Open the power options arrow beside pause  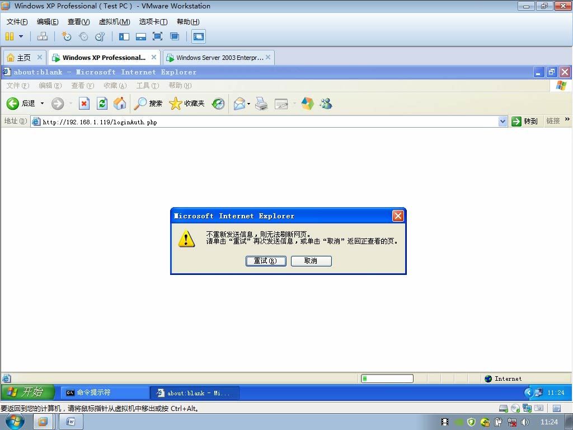(x=21, y=36)
